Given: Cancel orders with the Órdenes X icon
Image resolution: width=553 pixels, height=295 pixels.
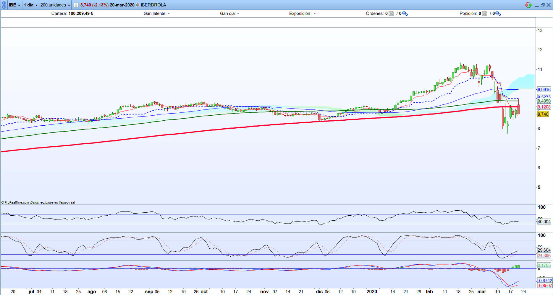Looking at the screenshot, I should click(391, 14).
